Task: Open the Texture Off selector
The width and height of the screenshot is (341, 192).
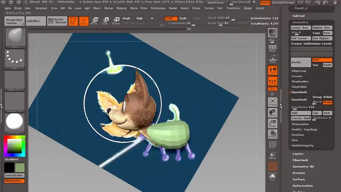Action: coord(15,102)
